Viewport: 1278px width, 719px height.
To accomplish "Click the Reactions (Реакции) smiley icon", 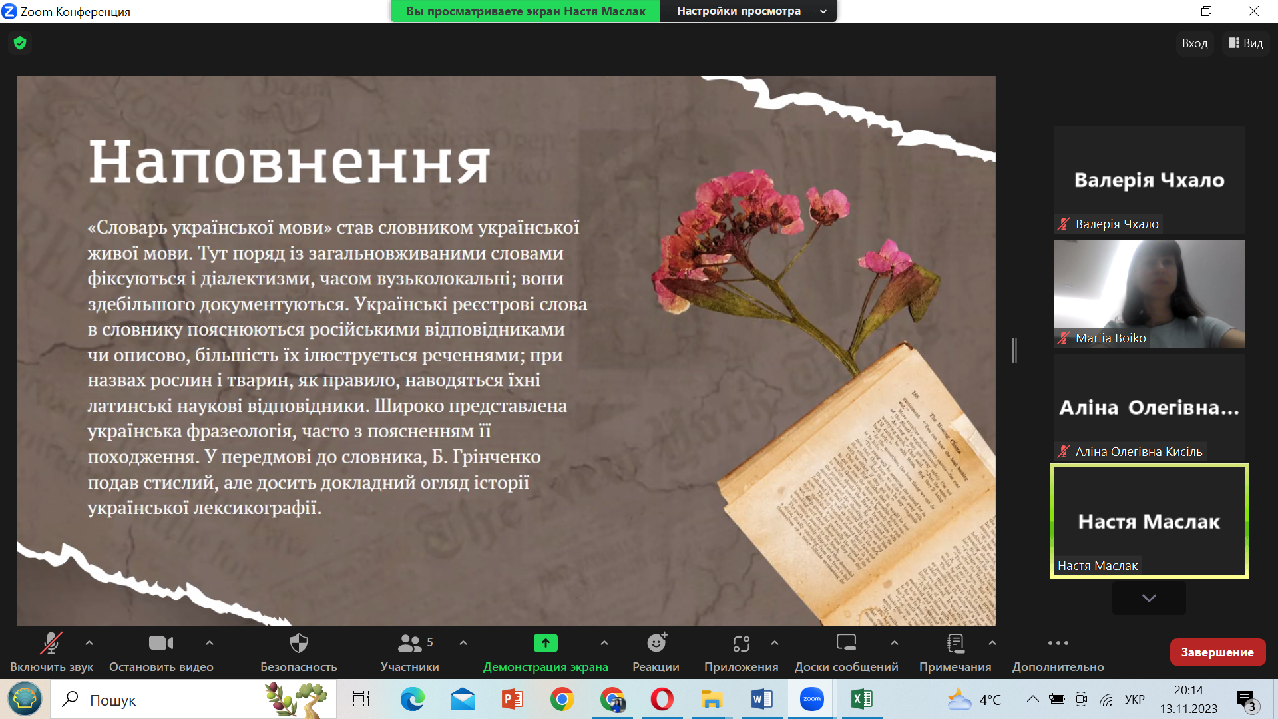I will 656,644.
